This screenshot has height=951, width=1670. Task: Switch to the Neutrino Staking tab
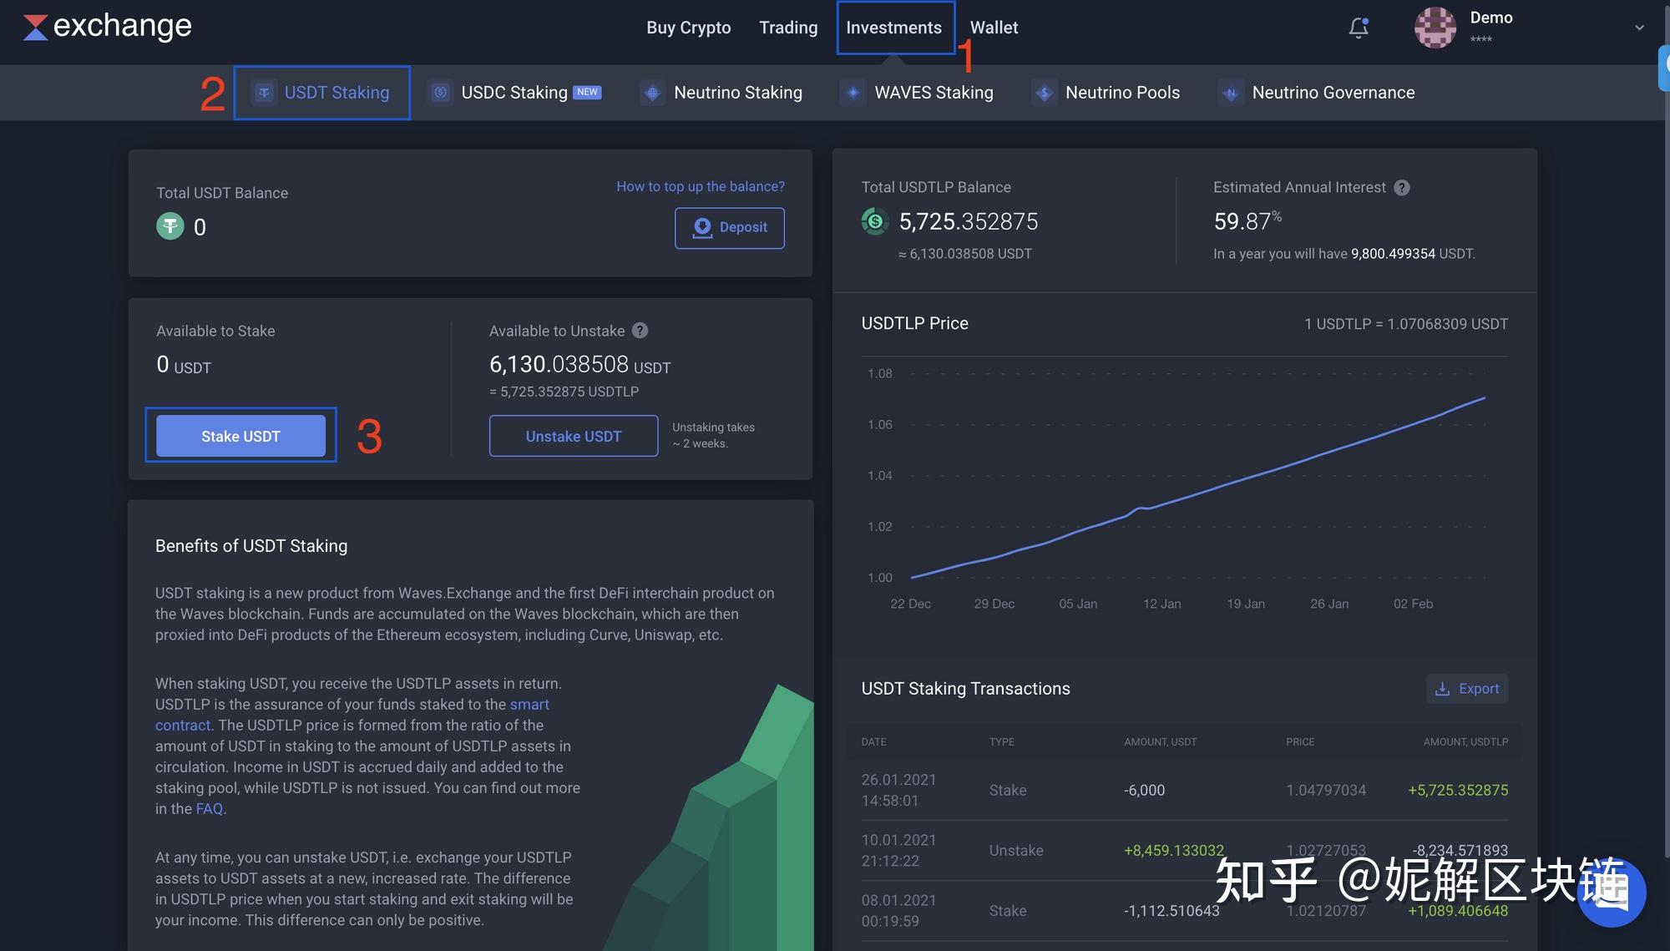tap(721, 93)
